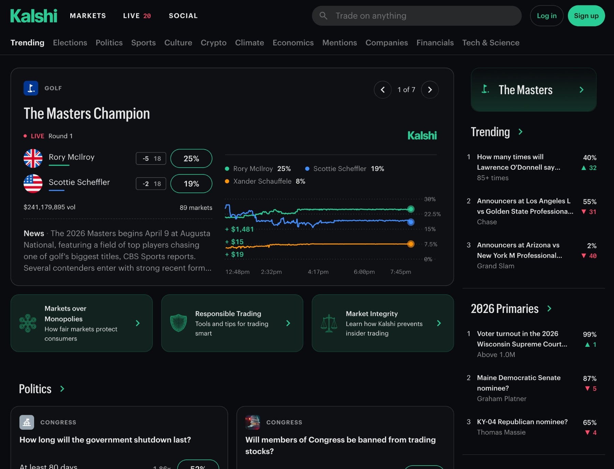Click Rory McIlroy green chart endpoint marker
Image resolution: width=614 pixels, height=469 pixels.
tap(411, 209)
